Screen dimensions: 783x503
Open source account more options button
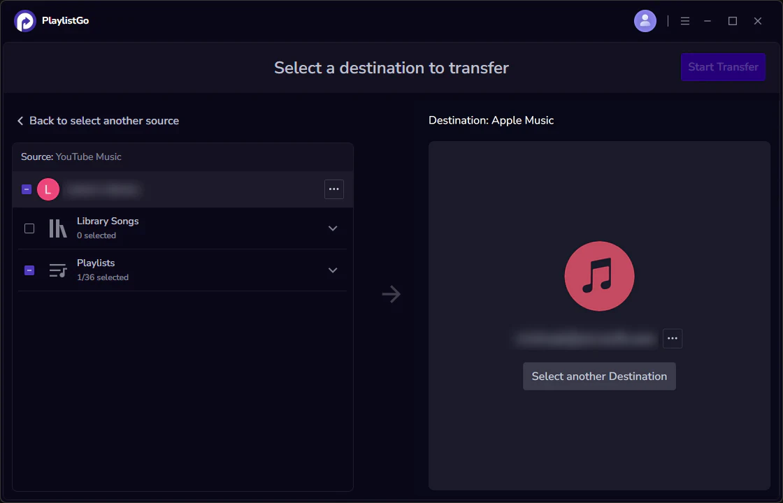334,189
